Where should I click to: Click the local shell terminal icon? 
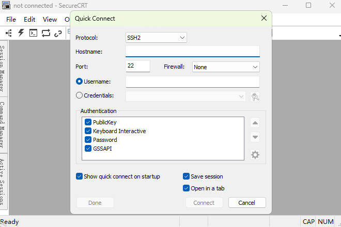[33, 33]
